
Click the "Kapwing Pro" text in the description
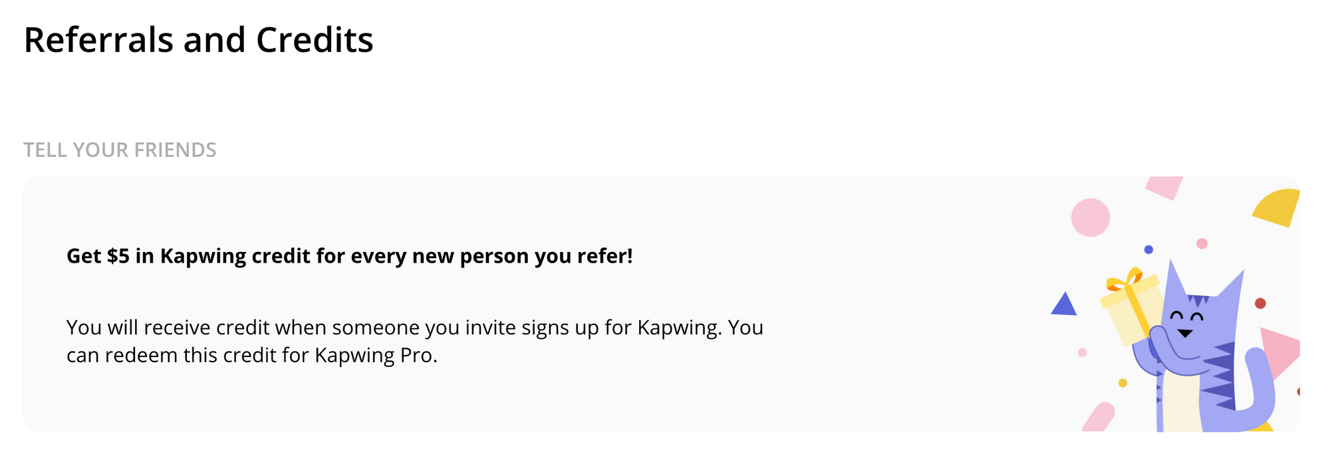click(374, 356)
